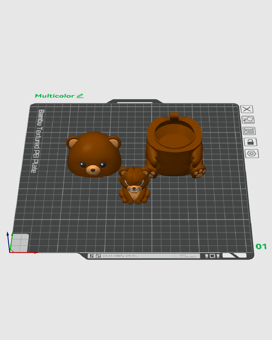Click the light gray origin corner square
The image size is (272, 340).
coord(20,243)
